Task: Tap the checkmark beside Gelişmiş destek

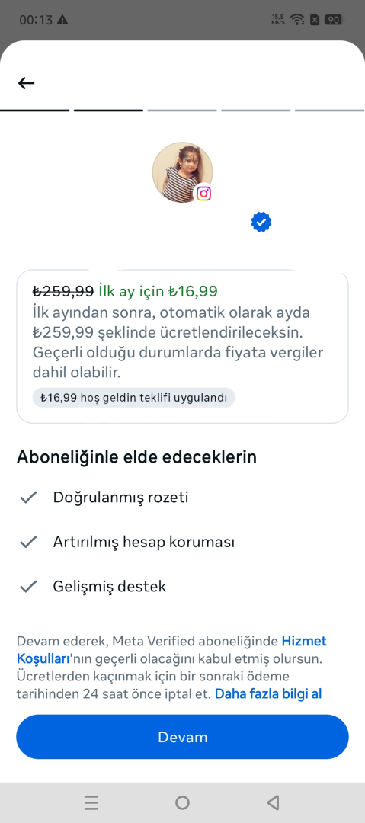Action: click(28, 586)
